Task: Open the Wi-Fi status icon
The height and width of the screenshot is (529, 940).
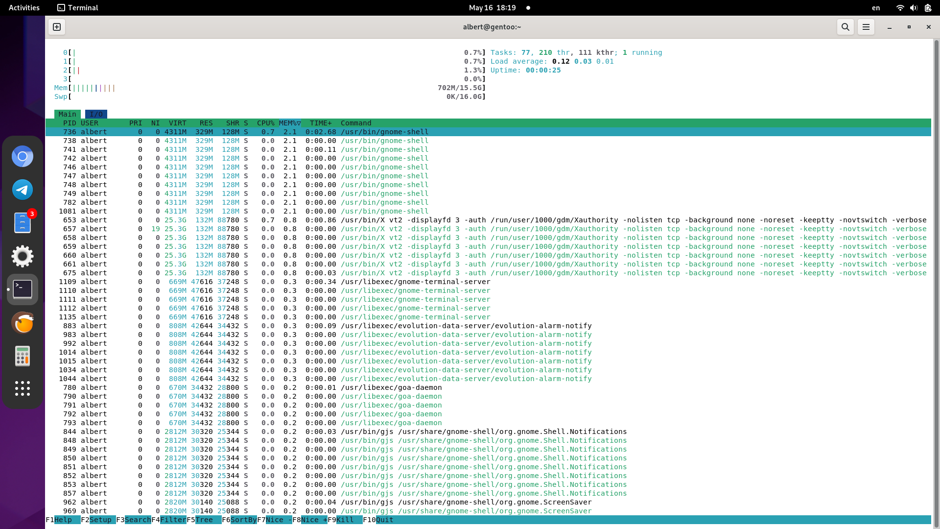Action: tap(900, 8)
